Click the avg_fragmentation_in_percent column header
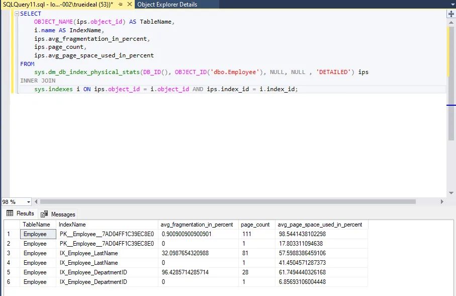Image resolution: width=456 pixels, height=296 pixels. coord(196,225)
